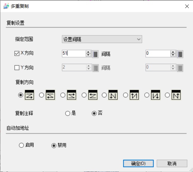
Task: Click the second 复制方向 pattern icon
Action: coord(51,95)
